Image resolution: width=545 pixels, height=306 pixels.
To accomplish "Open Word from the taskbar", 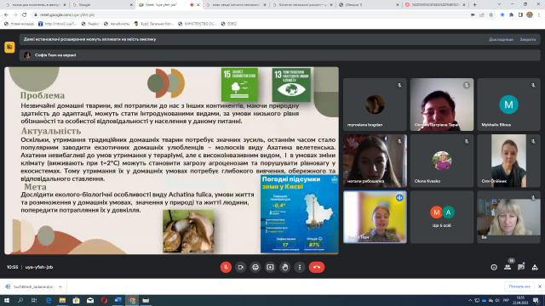I will (118, 300).
